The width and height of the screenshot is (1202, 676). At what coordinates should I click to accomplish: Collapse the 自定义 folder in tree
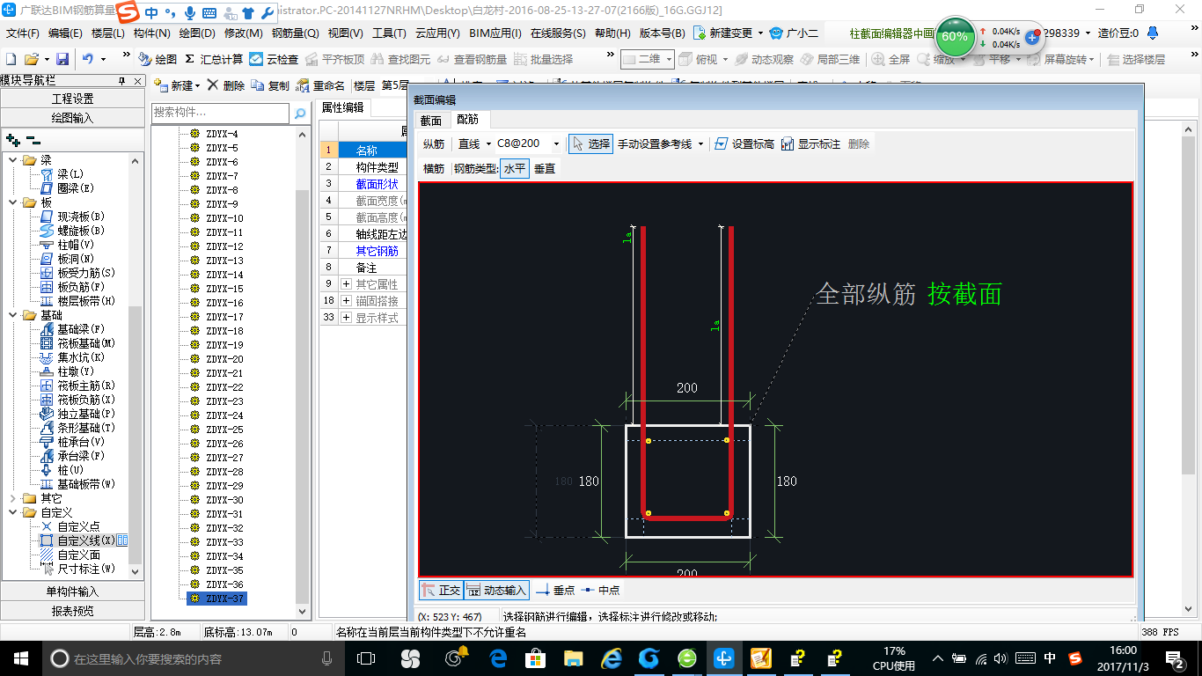tap(12, 512)
